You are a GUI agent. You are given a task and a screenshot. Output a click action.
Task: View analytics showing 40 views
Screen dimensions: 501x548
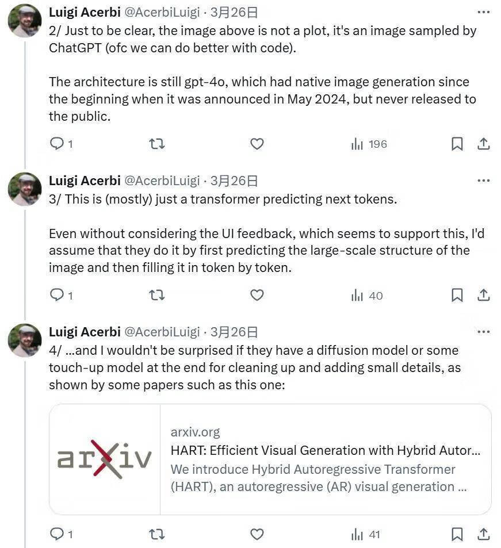pos(367,296)
